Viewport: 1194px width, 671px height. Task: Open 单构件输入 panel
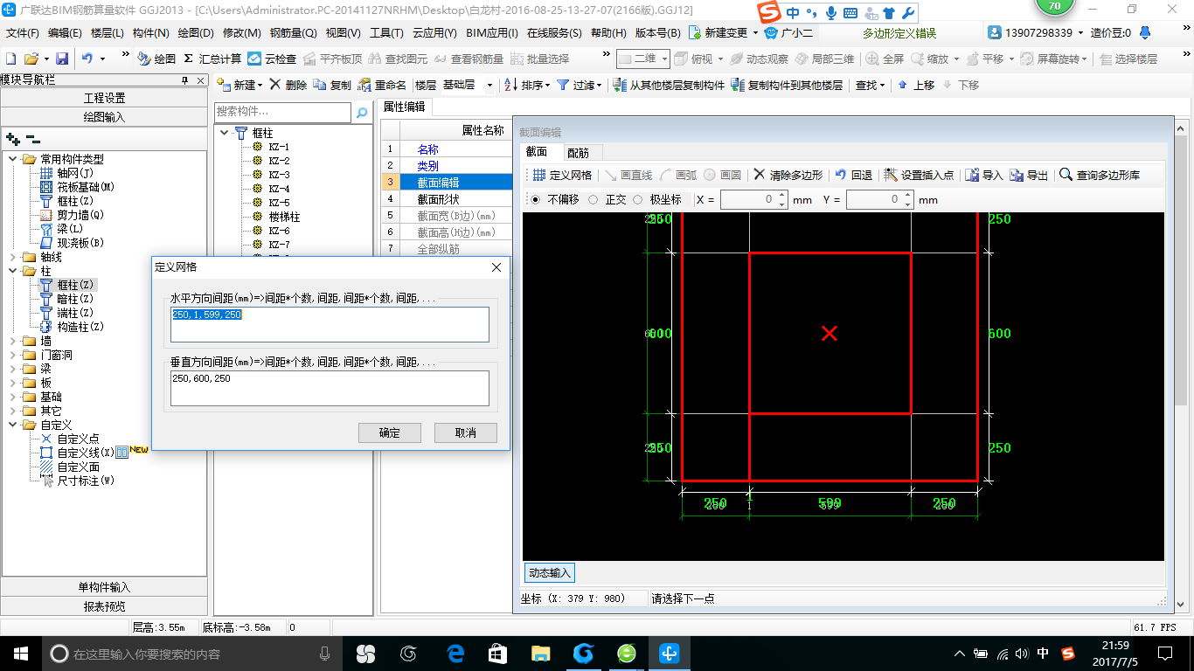point(104,587)
